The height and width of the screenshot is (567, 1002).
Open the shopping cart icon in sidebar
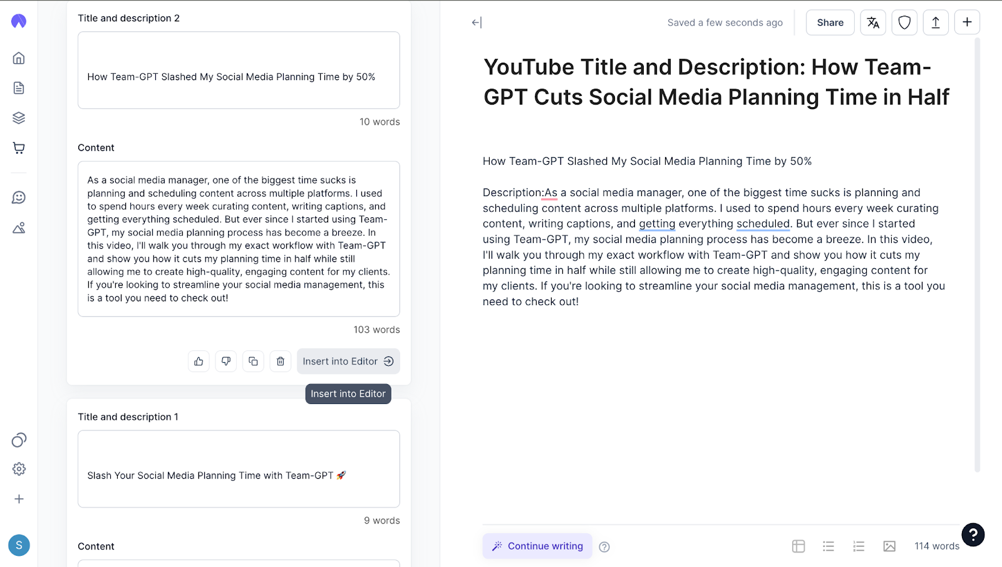(19, 148)
